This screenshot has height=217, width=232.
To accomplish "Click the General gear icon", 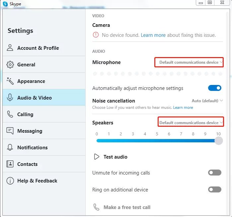I will click(x=10, y=64).
